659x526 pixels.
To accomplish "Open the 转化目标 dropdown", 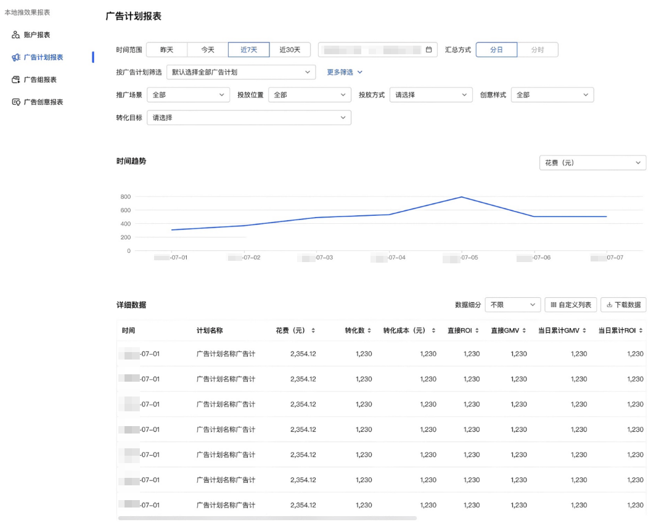I will tap(248, 118).
